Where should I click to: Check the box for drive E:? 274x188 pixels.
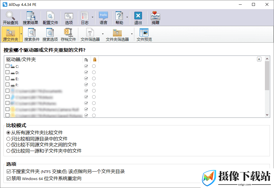(x=7, y=78)
